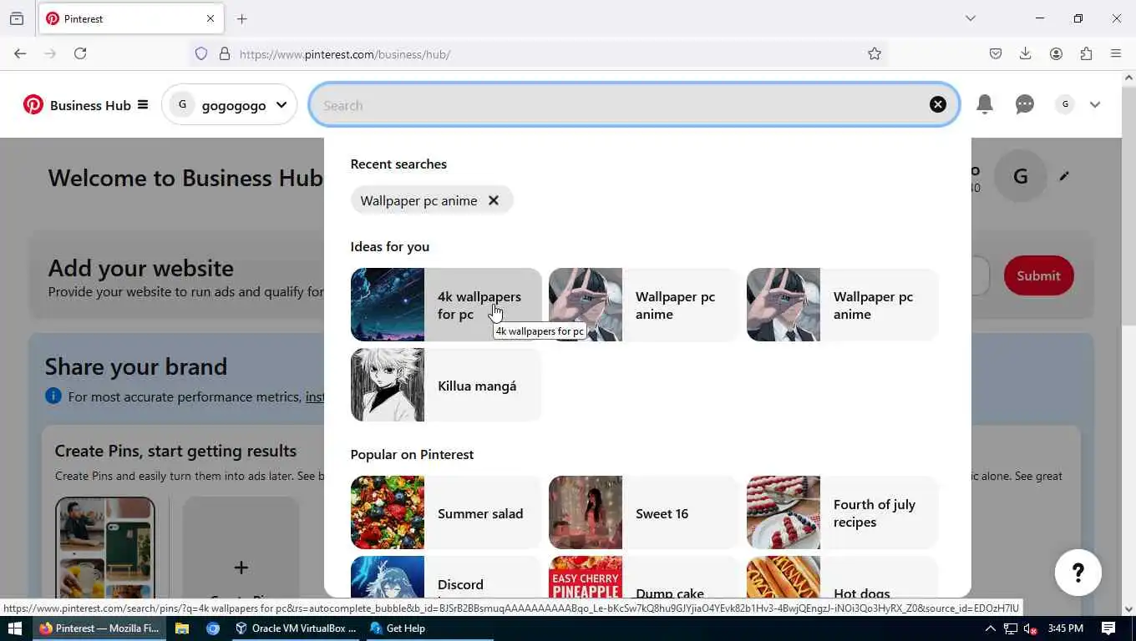The image size is (1136, 641).
Task: Expand the gogogogo account dropdown
Action: pos(281,105)
